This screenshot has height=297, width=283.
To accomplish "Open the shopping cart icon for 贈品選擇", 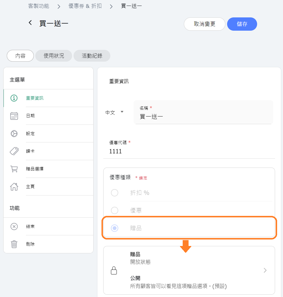I will pyautogui.click(x=14, y=169).
